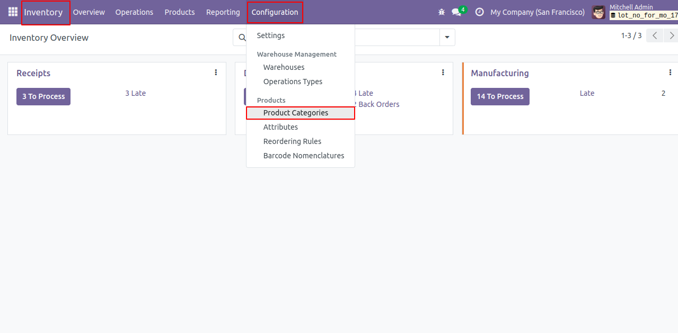Open the Manufacturing Late link
The width and height of the screenshot is (678, 333).
point(587,93)
